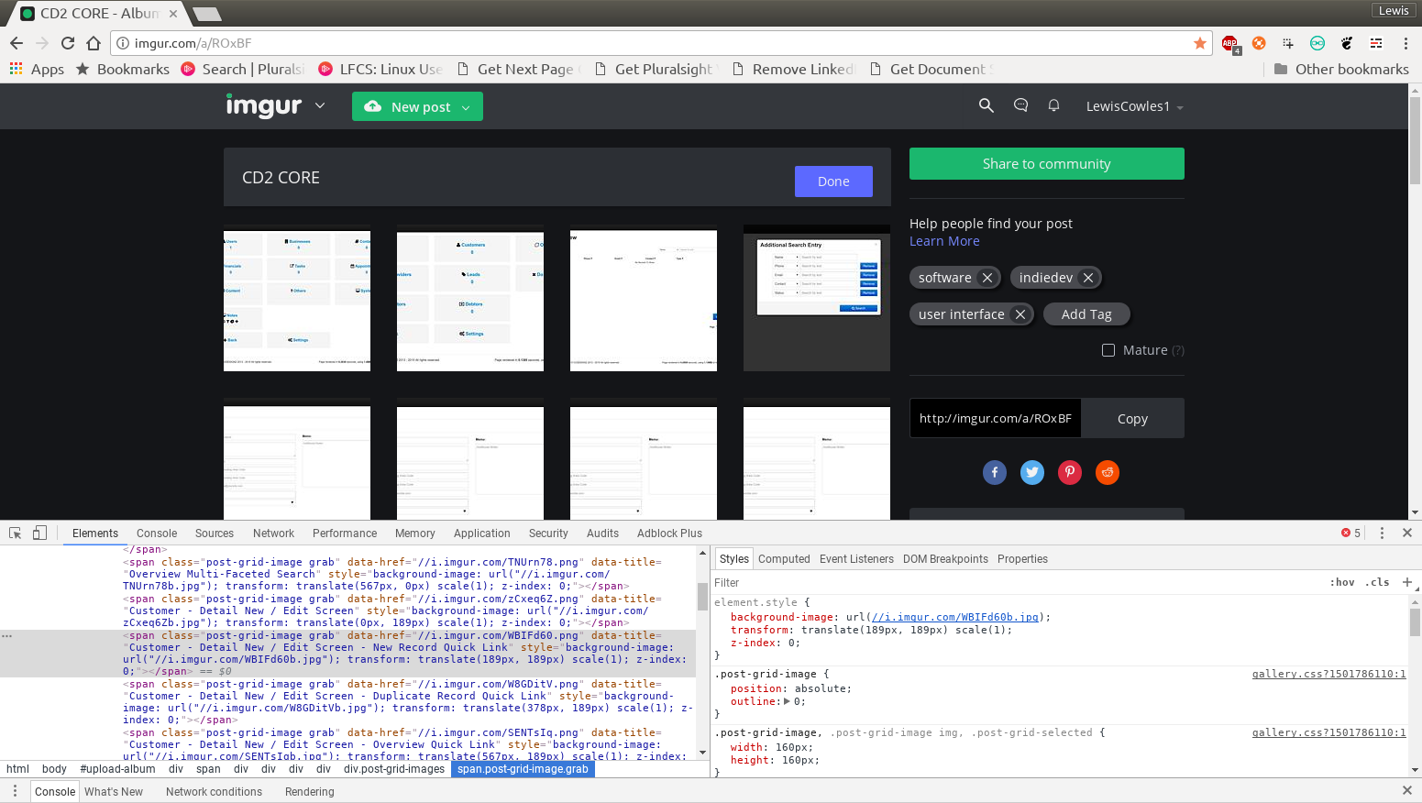The image size is (1422, 803).
Task: Share the album via Pinterest icon
Action: 1070,472
